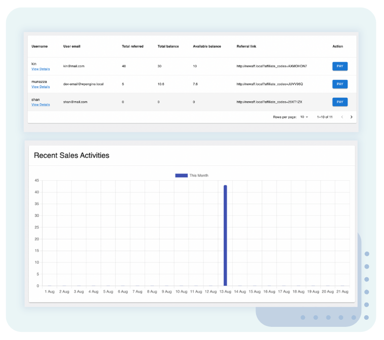
Task: Click the Rows per page label
Action: (284, 117)
